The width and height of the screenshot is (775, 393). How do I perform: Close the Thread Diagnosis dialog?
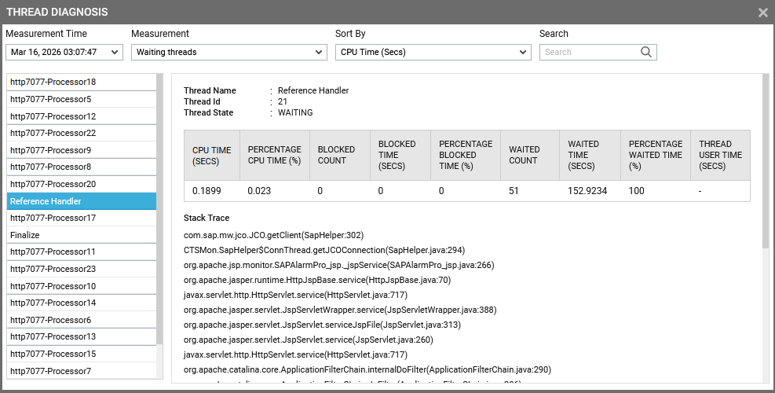coord(762,13)
